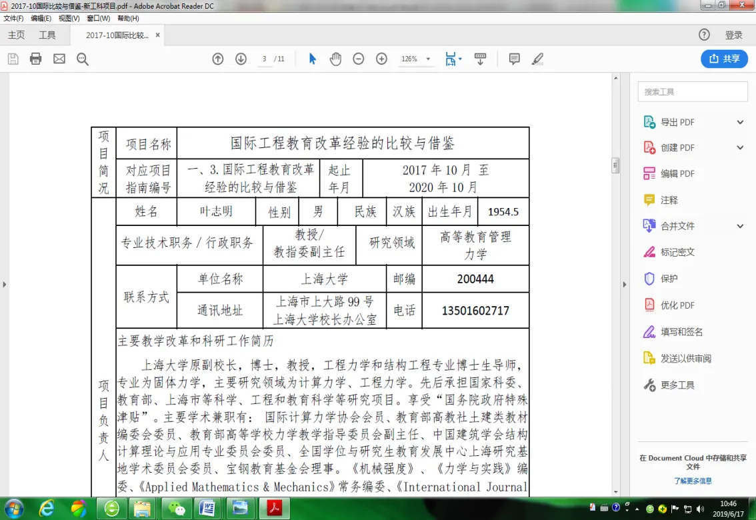
Task: Zoom out with minus icon
Action: [x=358, y=59]
